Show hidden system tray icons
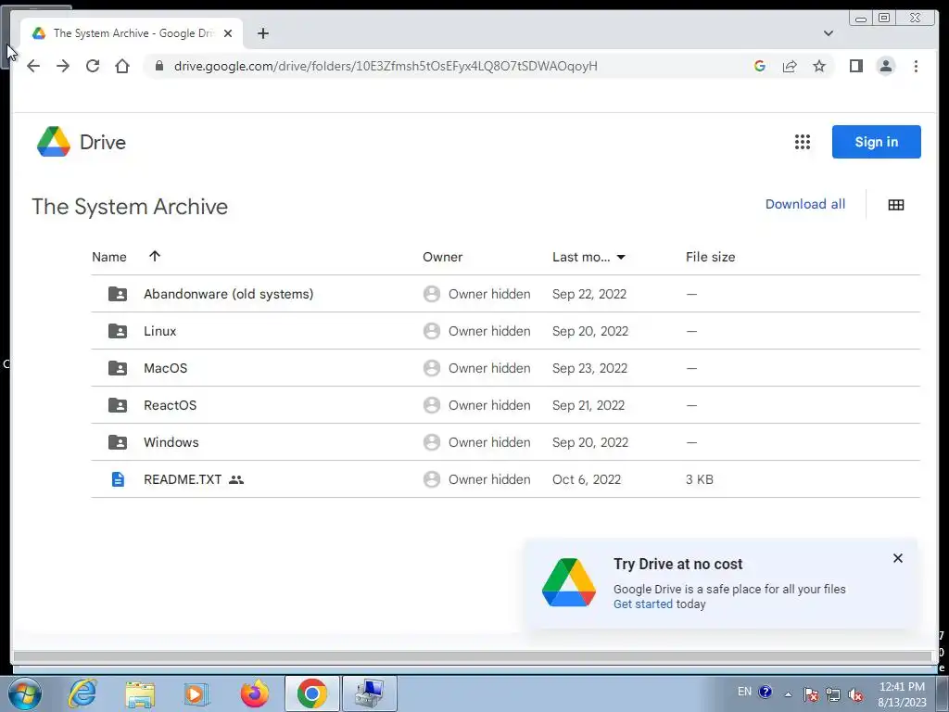 (788, 693)
